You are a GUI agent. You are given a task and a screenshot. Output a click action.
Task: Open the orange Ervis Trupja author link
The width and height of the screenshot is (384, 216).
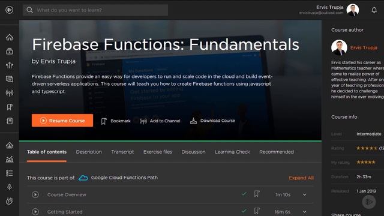[x=364, y=47]
